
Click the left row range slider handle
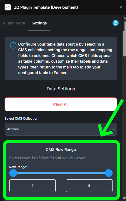click(x=13, y=173)
